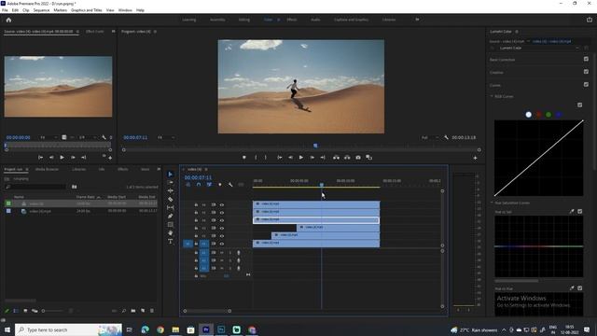
Task: Click Lift button in Program monitor
Action: 336,158
